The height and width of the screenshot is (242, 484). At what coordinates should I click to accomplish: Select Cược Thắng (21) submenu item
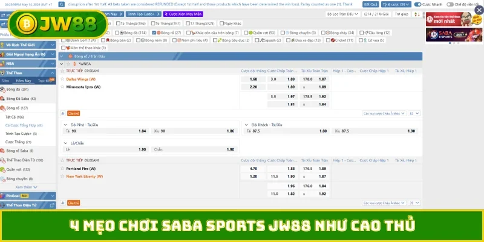click(18, 142)
